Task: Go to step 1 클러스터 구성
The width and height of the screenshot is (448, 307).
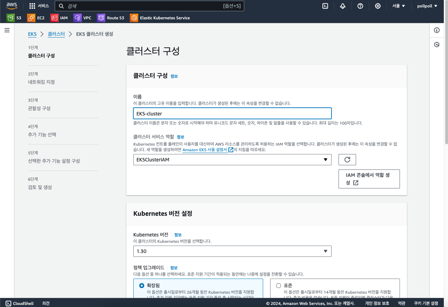Action: click(x=41, y=56)
